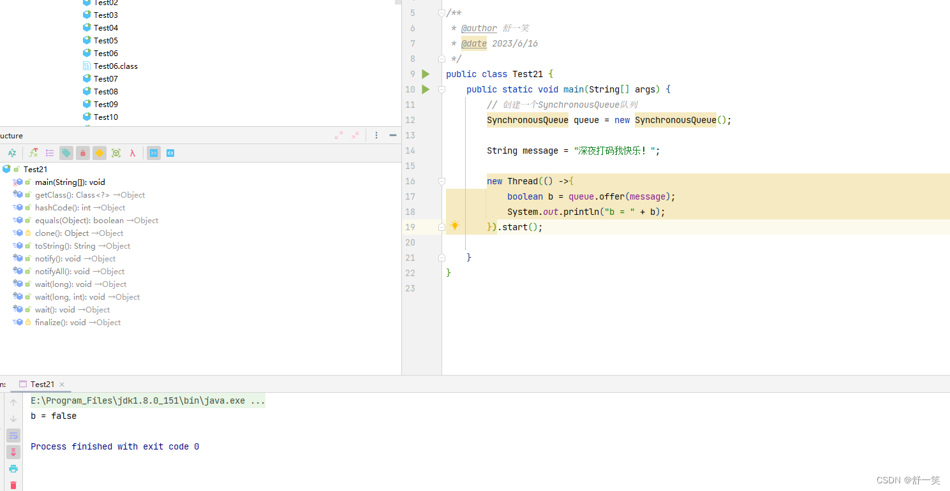Click fold marker at main end on line 21

(x=442, y=258)
